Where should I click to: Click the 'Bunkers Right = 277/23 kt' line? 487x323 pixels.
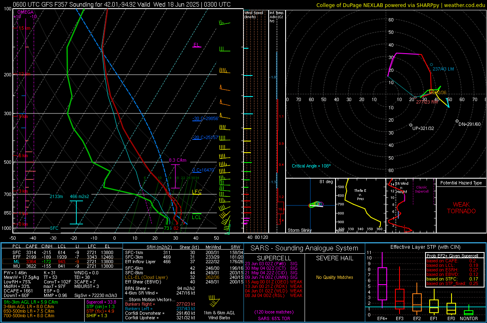pos(160,304)
